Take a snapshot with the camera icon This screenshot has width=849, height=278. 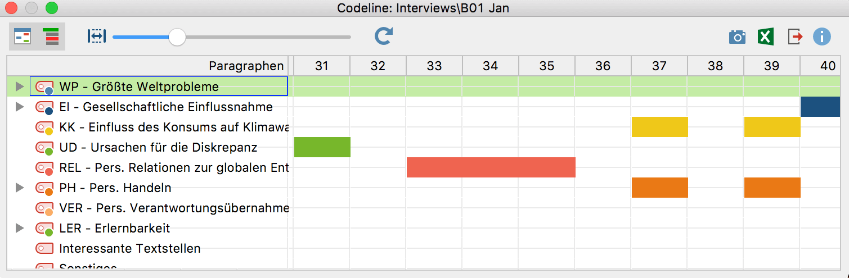(737, 38)
